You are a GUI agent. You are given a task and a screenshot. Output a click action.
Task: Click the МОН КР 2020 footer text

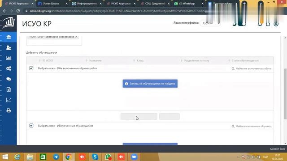278,149
